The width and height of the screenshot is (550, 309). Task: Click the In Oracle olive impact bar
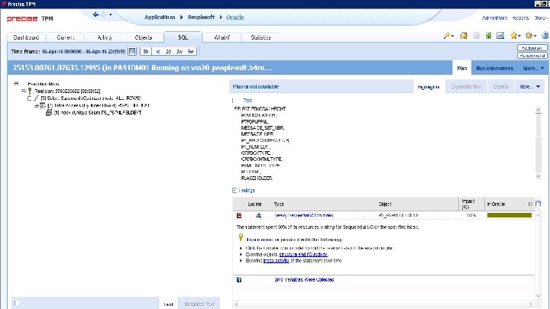[510, 215]
